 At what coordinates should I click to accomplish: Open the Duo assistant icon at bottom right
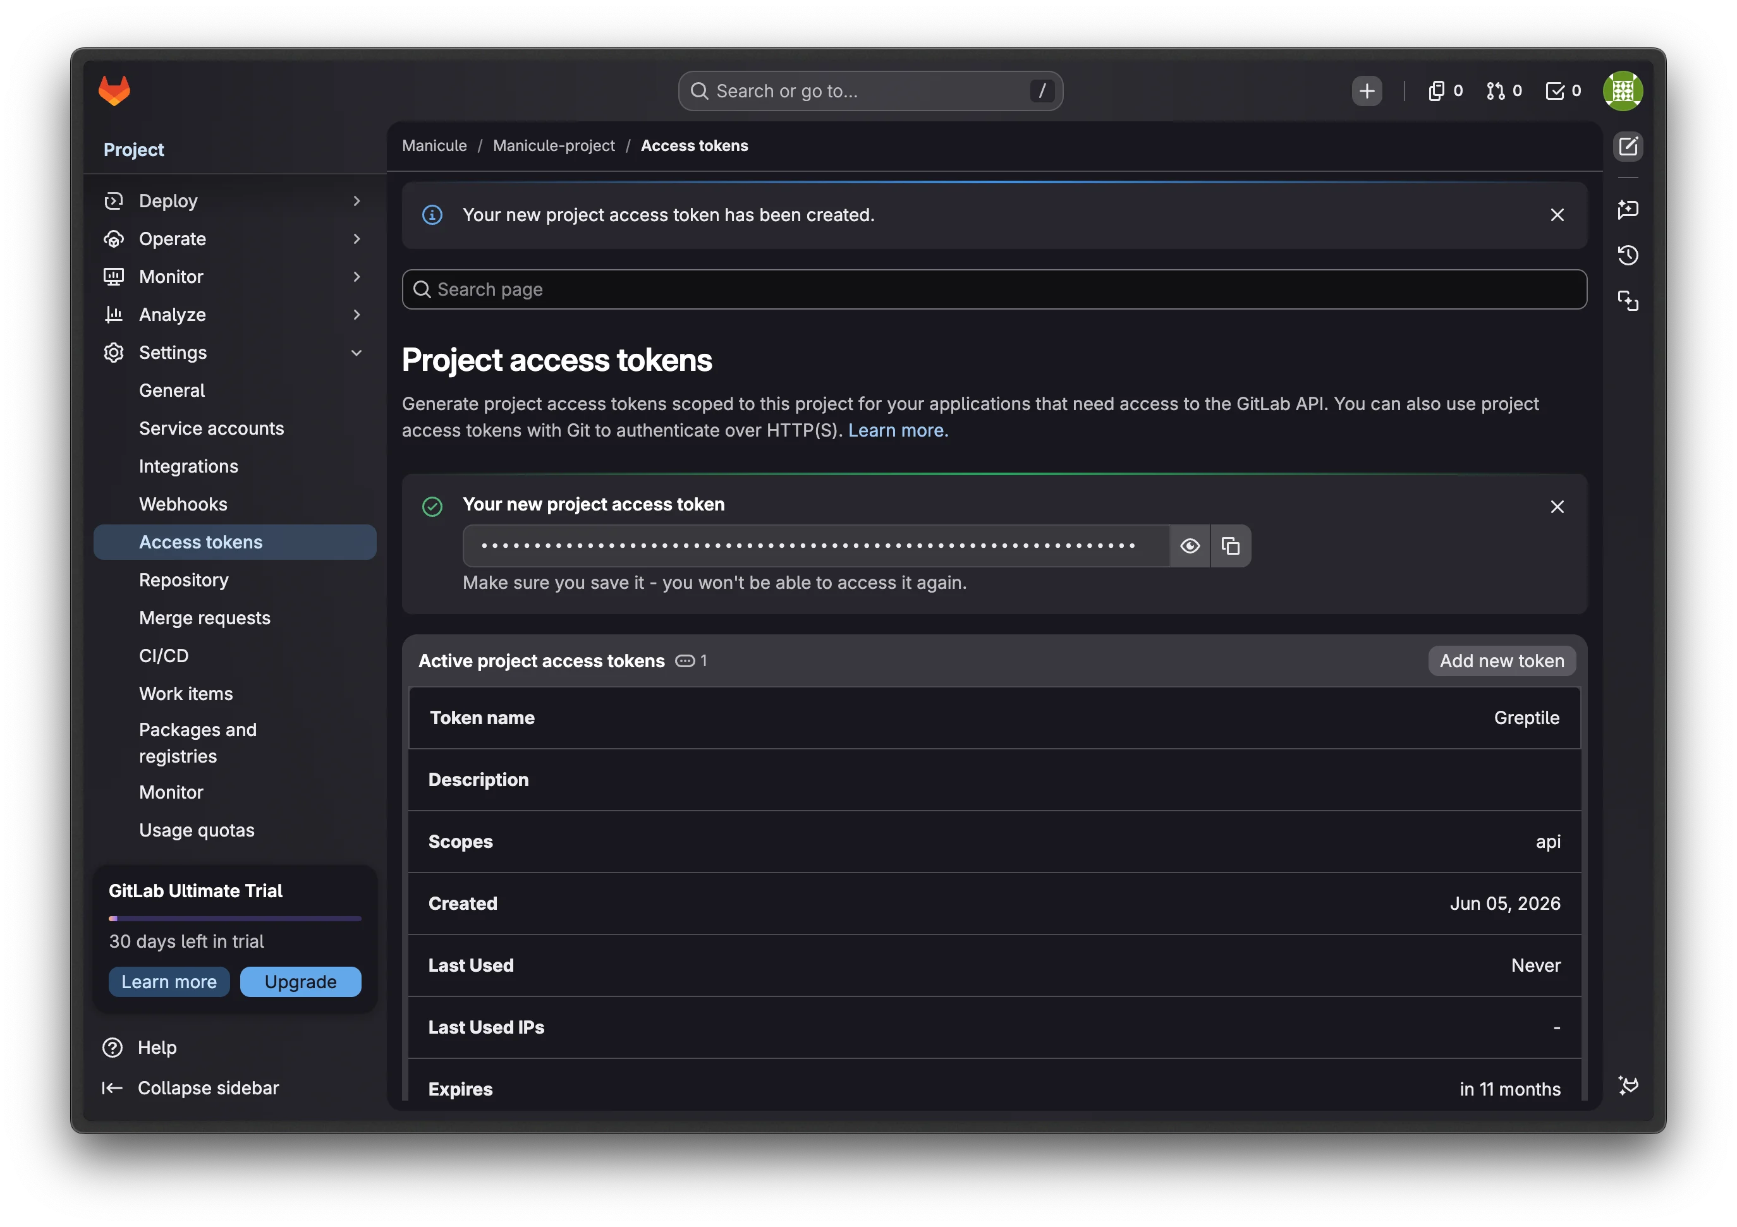click(1627, 1085)
